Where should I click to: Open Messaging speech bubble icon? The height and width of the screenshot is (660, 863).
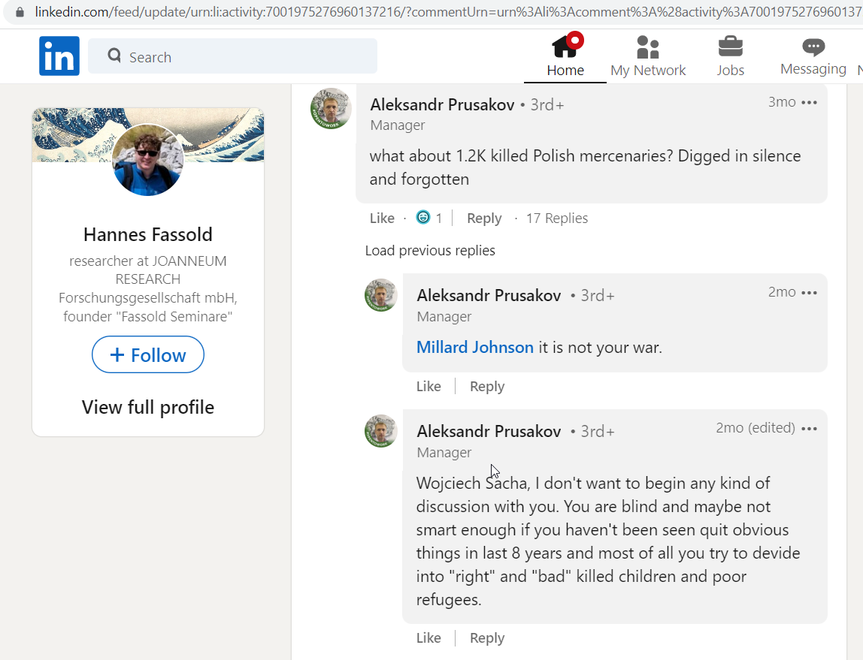(813, 47)
